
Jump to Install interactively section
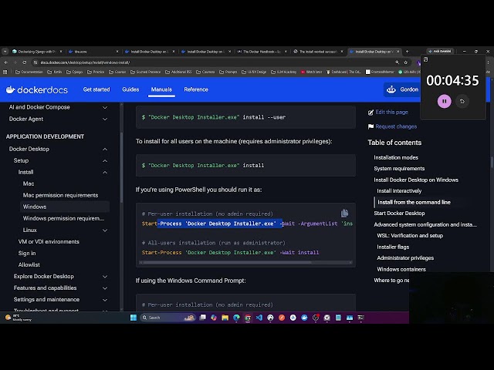[399, 190]
